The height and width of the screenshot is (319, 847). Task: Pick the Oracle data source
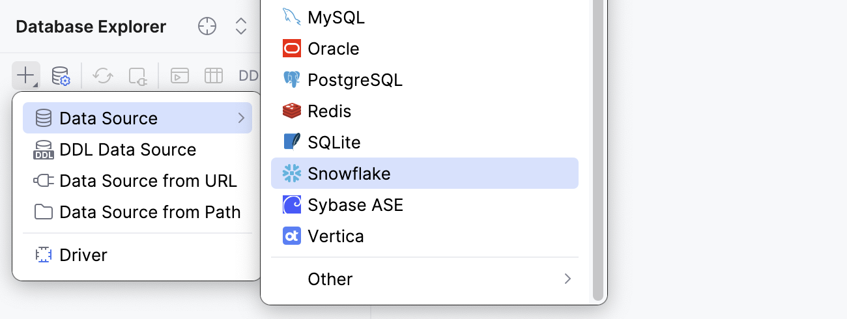click(x=334, y=49)
